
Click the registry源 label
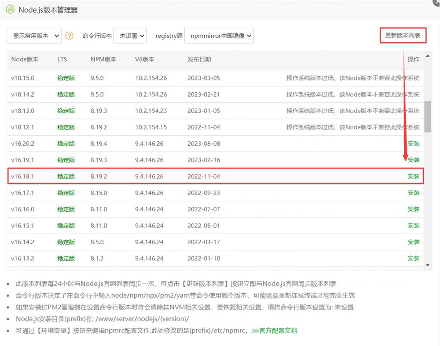tap(169, 36)
